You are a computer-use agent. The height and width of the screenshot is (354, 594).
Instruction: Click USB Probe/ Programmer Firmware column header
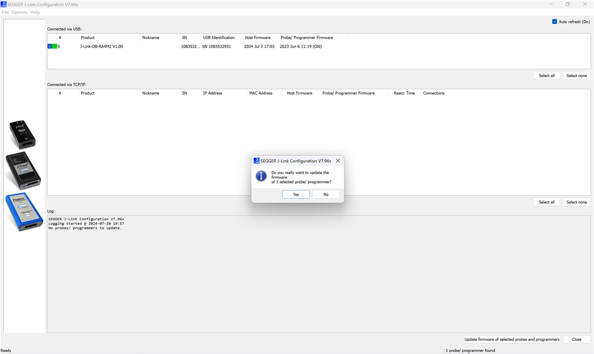(307, 38)
